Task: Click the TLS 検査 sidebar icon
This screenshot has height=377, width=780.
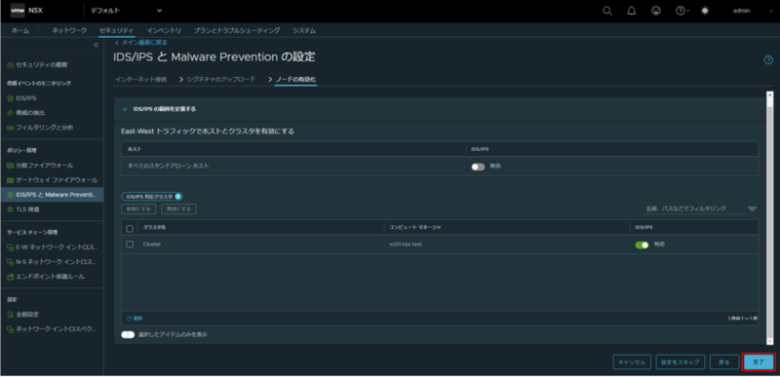Action: click(x=10, y=209)
